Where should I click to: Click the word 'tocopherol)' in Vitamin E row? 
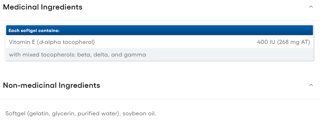pos(79,42)
